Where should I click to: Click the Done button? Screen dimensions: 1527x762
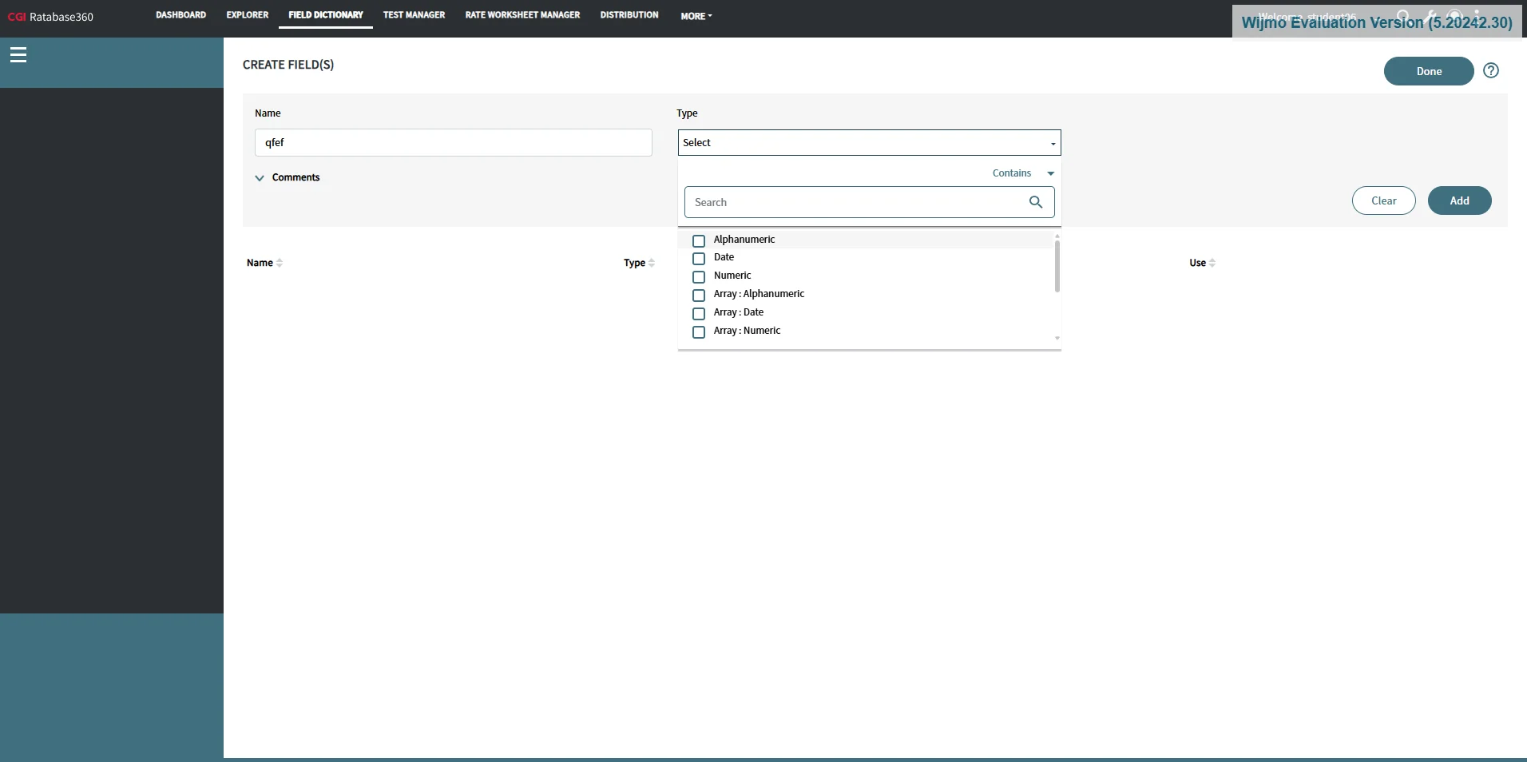pyautogui.click(x=1429, y=71)
